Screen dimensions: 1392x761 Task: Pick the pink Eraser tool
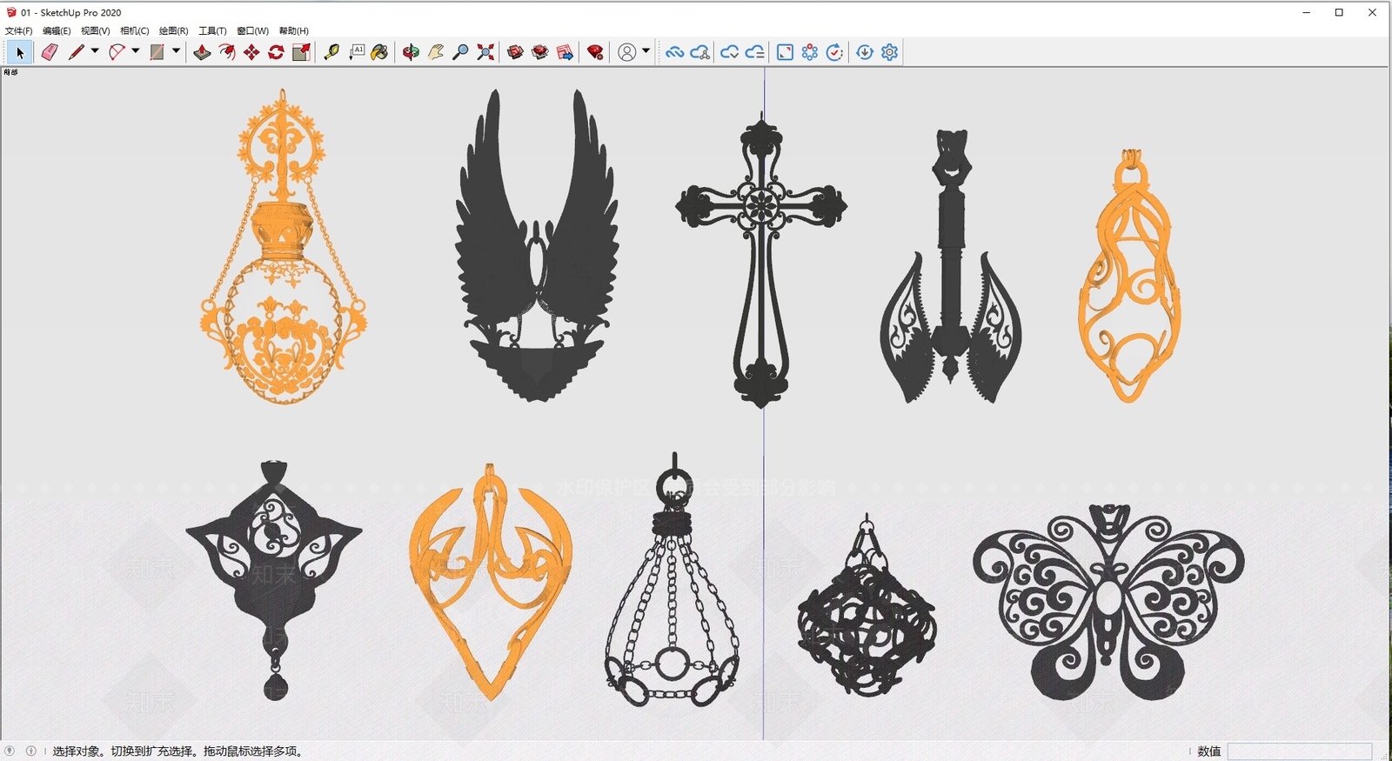coord(50,52)
